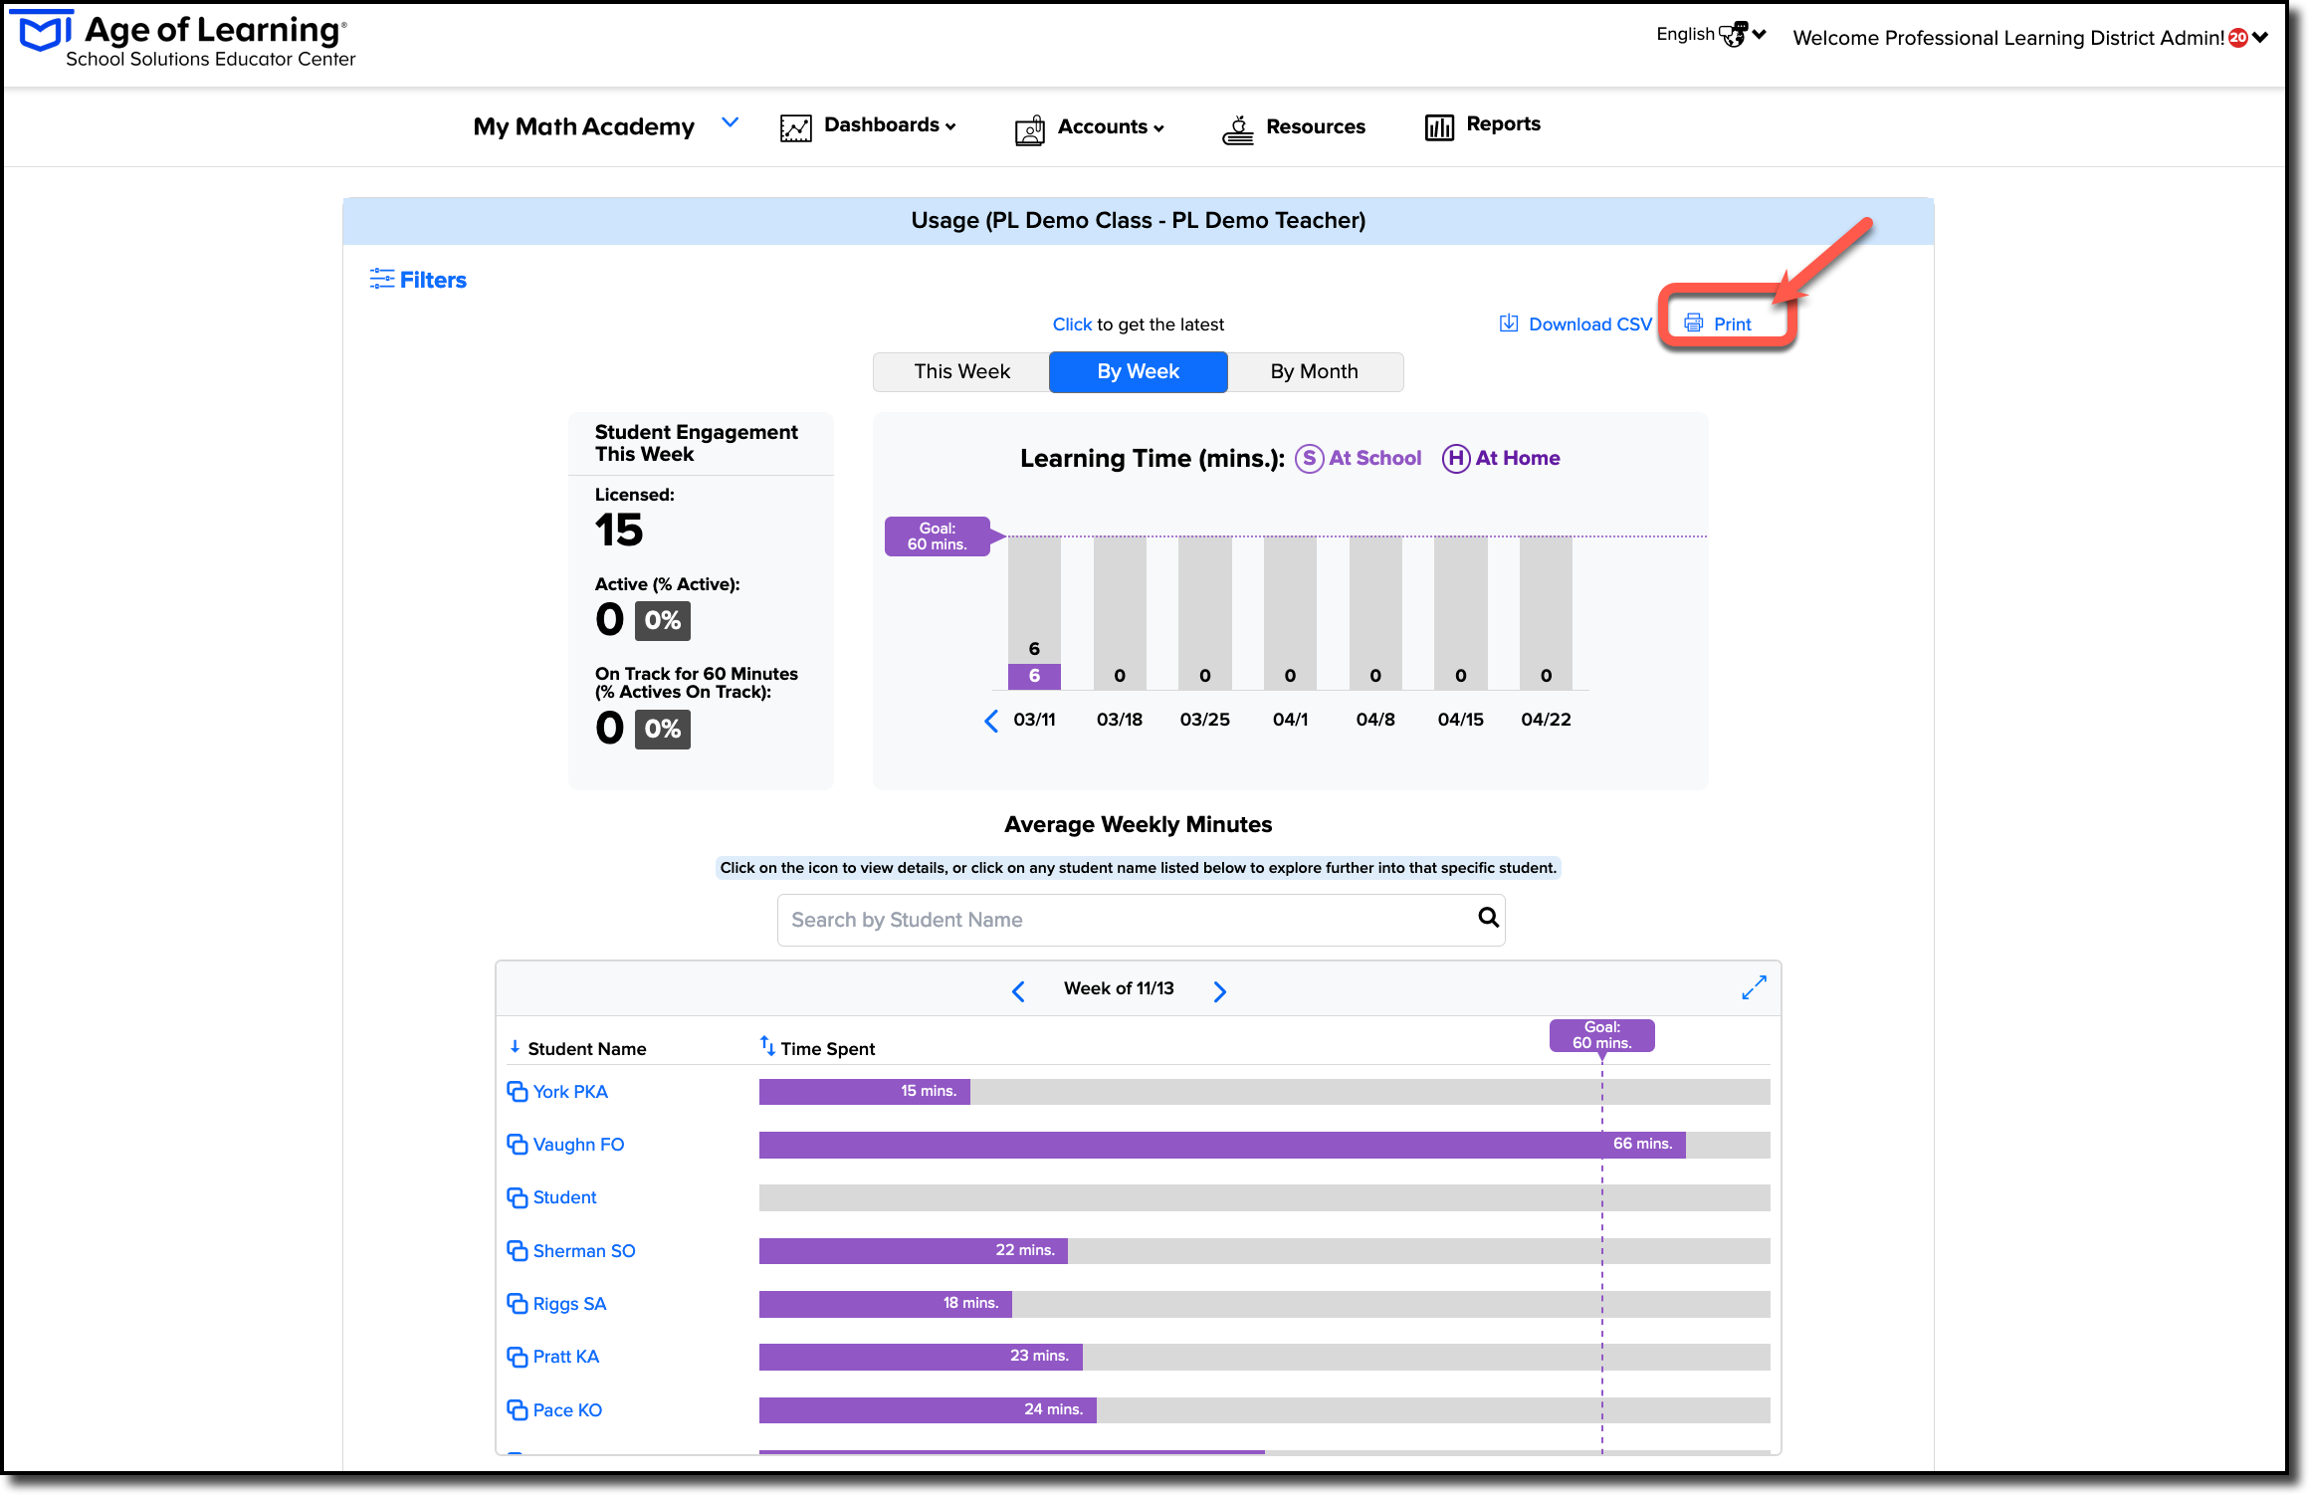Open the Filters panel icon
2309x1495 pixels.
click(x=382, y=280)
